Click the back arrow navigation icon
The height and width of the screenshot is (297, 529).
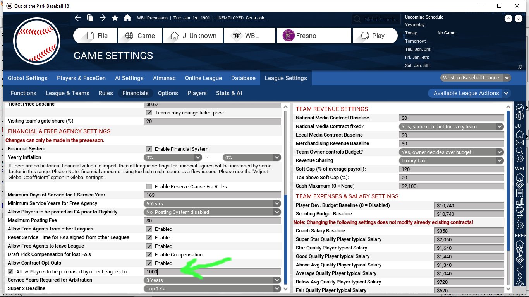click(78, 18)
